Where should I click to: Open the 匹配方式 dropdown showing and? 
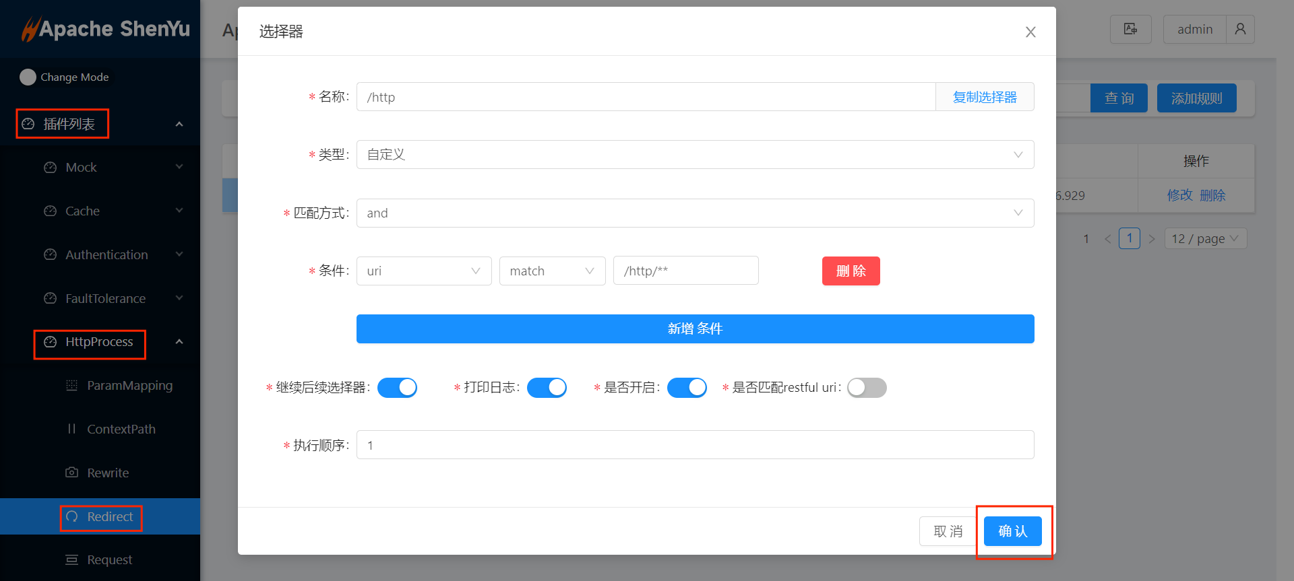(x=694, y=213)
